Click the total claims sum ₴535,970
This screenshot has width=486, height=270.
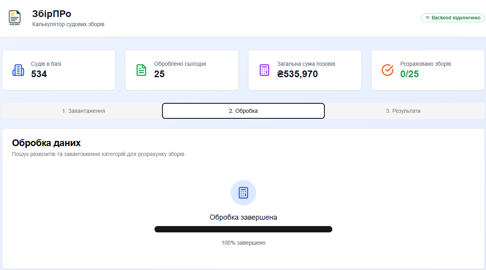tap(297, 74)
